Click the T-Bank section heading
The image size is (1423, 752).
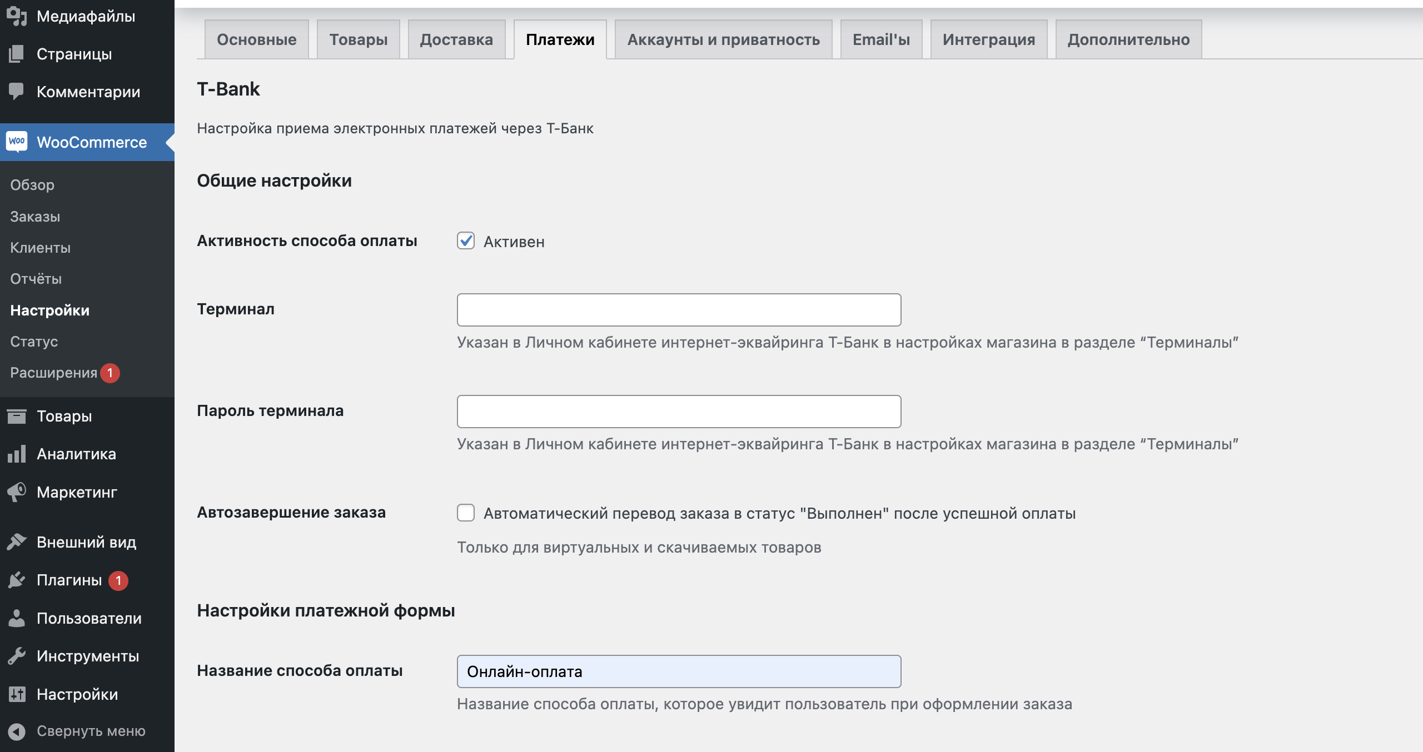[228, 89]
